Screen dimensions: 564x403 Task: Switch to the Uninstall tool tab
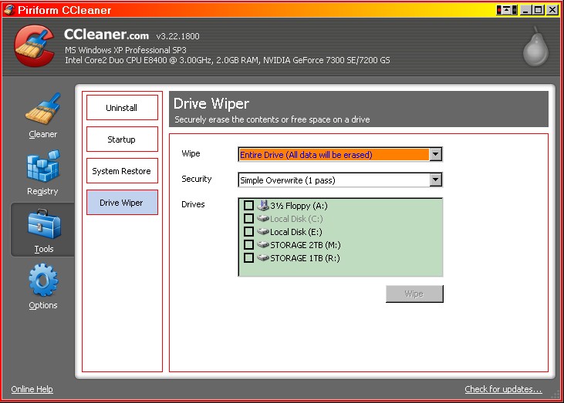(122, 108)
